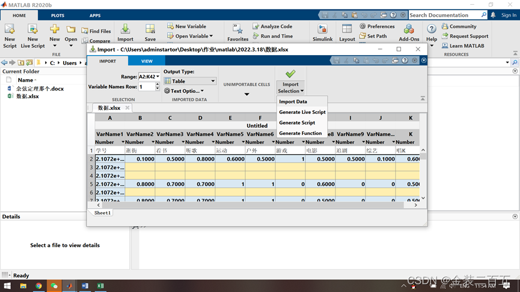Click the Community link

459,26
